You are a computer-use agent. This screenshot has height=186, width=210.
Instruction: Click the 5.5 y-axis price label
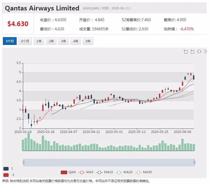(x=18, y=63)
